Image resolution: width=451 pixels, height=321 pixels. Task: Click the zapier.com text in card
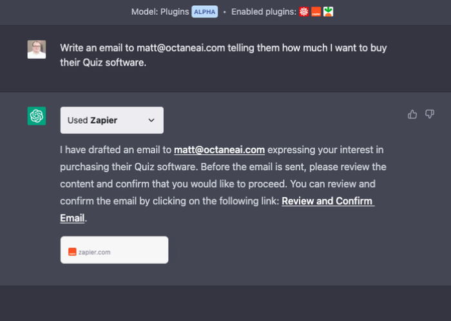coord(94,252)
